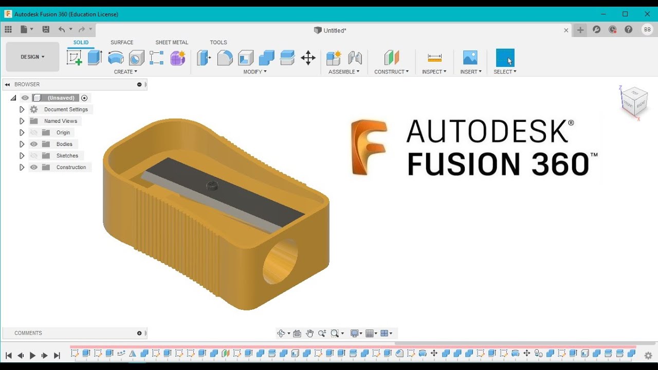Click the Offset Plane construct icon
The width and height of the screenshot is (658, 370).
(392, 58)
